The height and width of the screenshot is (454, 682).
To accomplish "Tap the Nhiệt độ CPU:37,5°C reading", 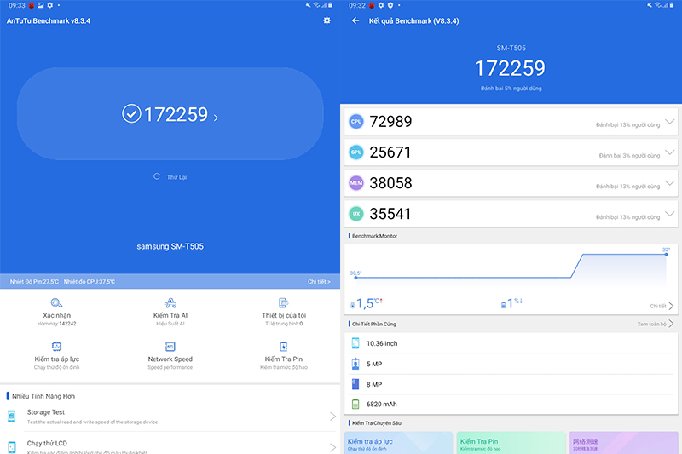I will (x=90, y=282).
